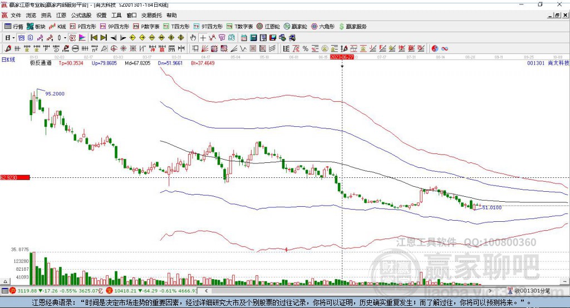570x308 pixels.
Task: Click the 52.9230 red price tag
Action: (x=15, y=177)
